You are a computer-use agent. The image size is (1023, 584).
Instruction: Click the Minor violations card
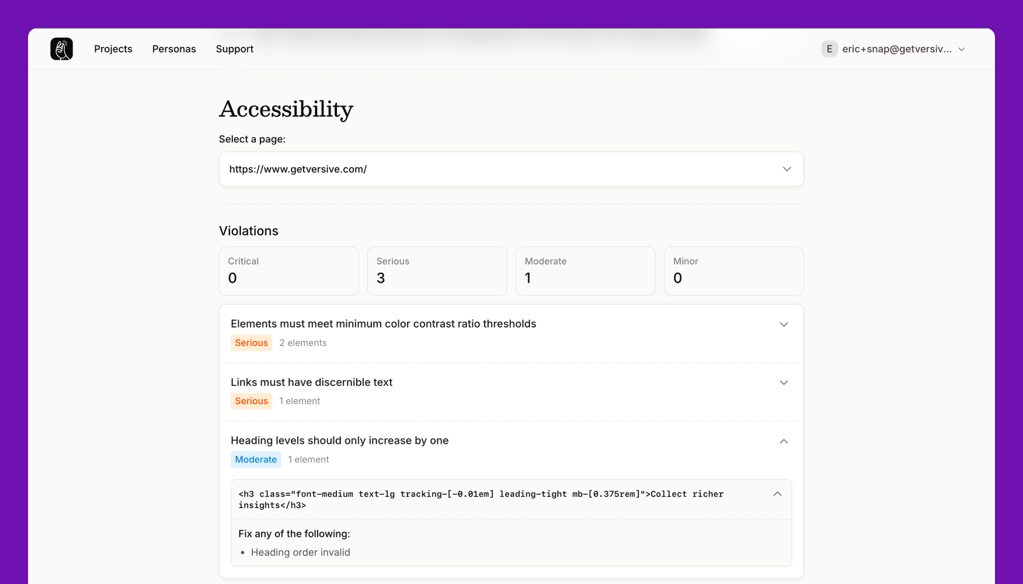733,271
